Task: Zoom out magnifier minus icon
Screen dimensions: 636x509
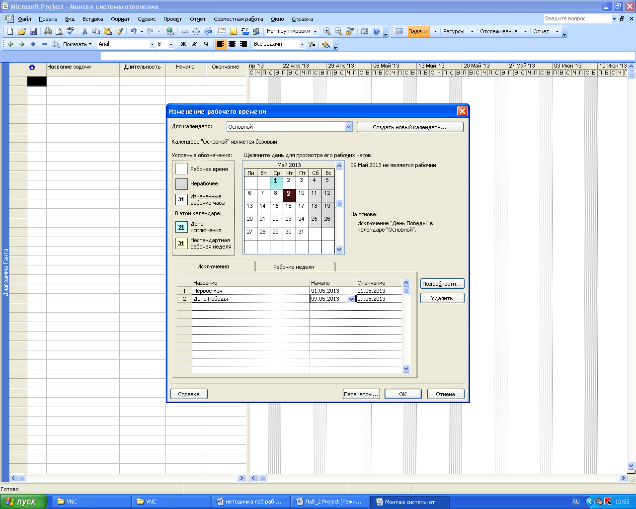Action: click(338, 31)
